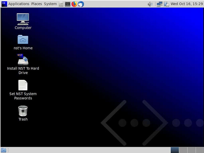This screenshot has width=204, height=153.
Task: Open the network connections tray icon
Action: (159, 4)
